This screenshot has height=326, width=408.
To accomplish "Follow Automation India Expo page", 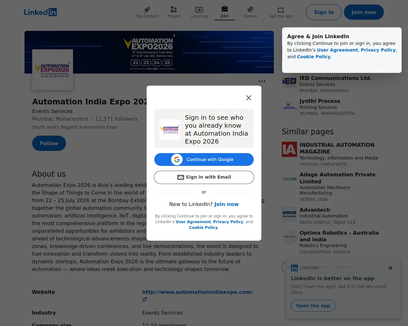I will pyautogui.click(x=49, y=144).
